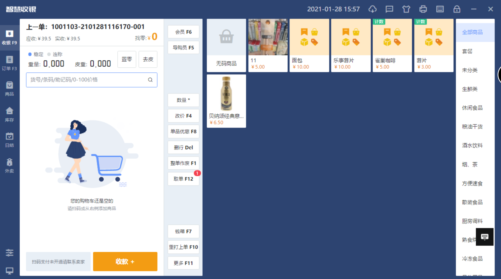Viewport: 501px width, 279px height.
Task: Select the 酒水饮料 category tab
Action: coord(472,146)
